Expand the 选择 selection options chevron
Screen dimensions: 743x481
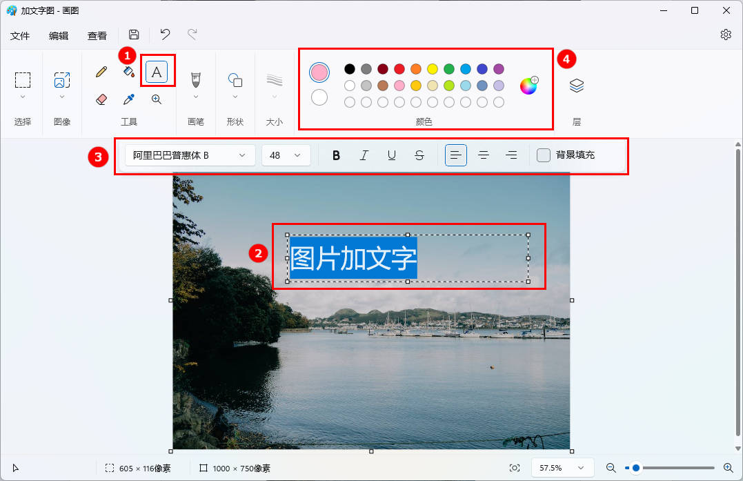[23, 97]
